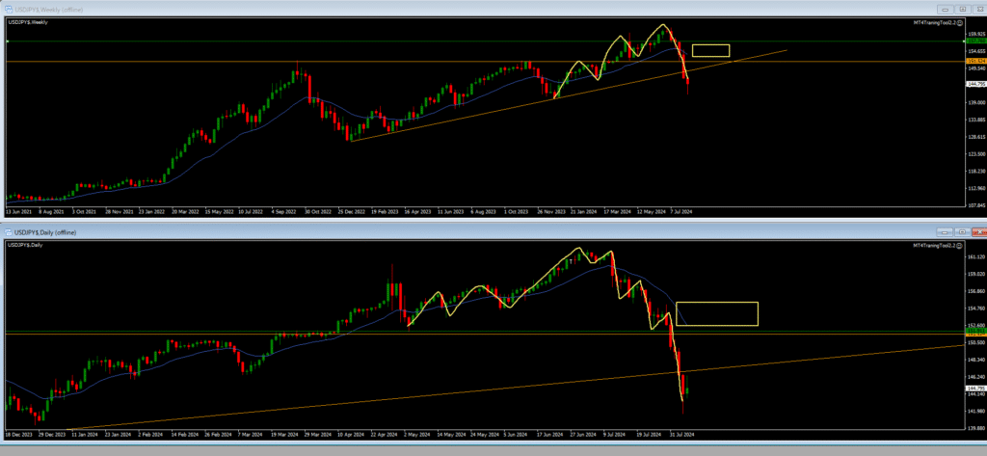
Task: Select the yellow rectangle on the Weekly chart
Action: click(710, 45)
